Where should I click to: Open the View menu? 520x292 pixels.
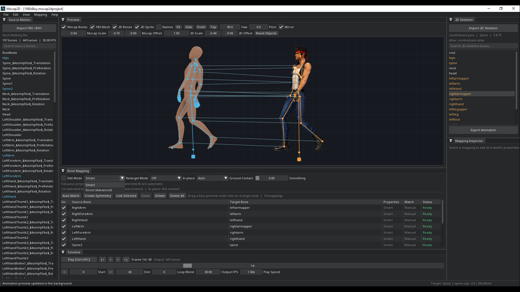click(x=26, y=15)
